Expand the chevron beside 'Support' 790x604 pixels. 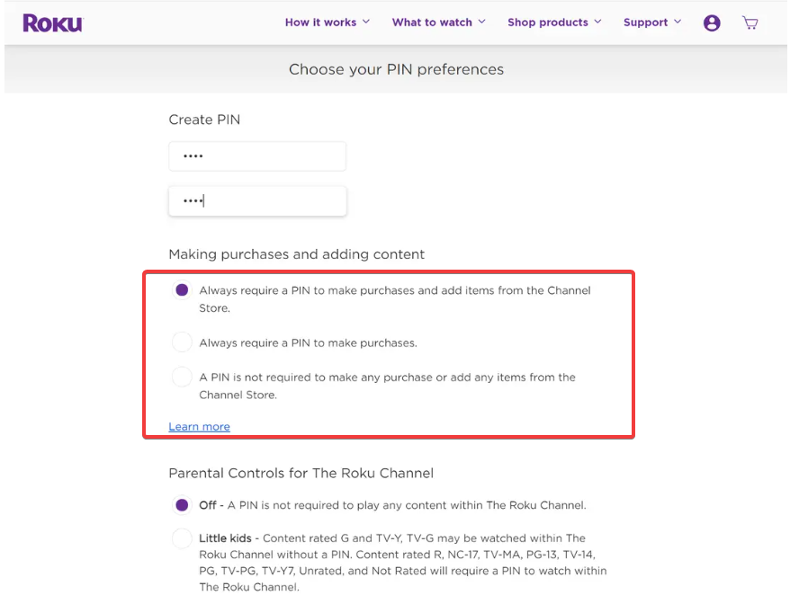678,22
